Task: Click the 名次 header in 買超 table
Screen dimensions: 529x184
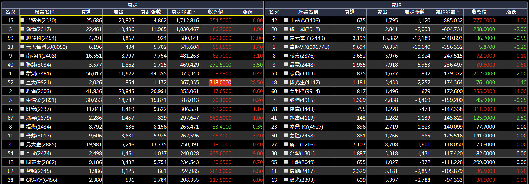Action: point(10,12)
